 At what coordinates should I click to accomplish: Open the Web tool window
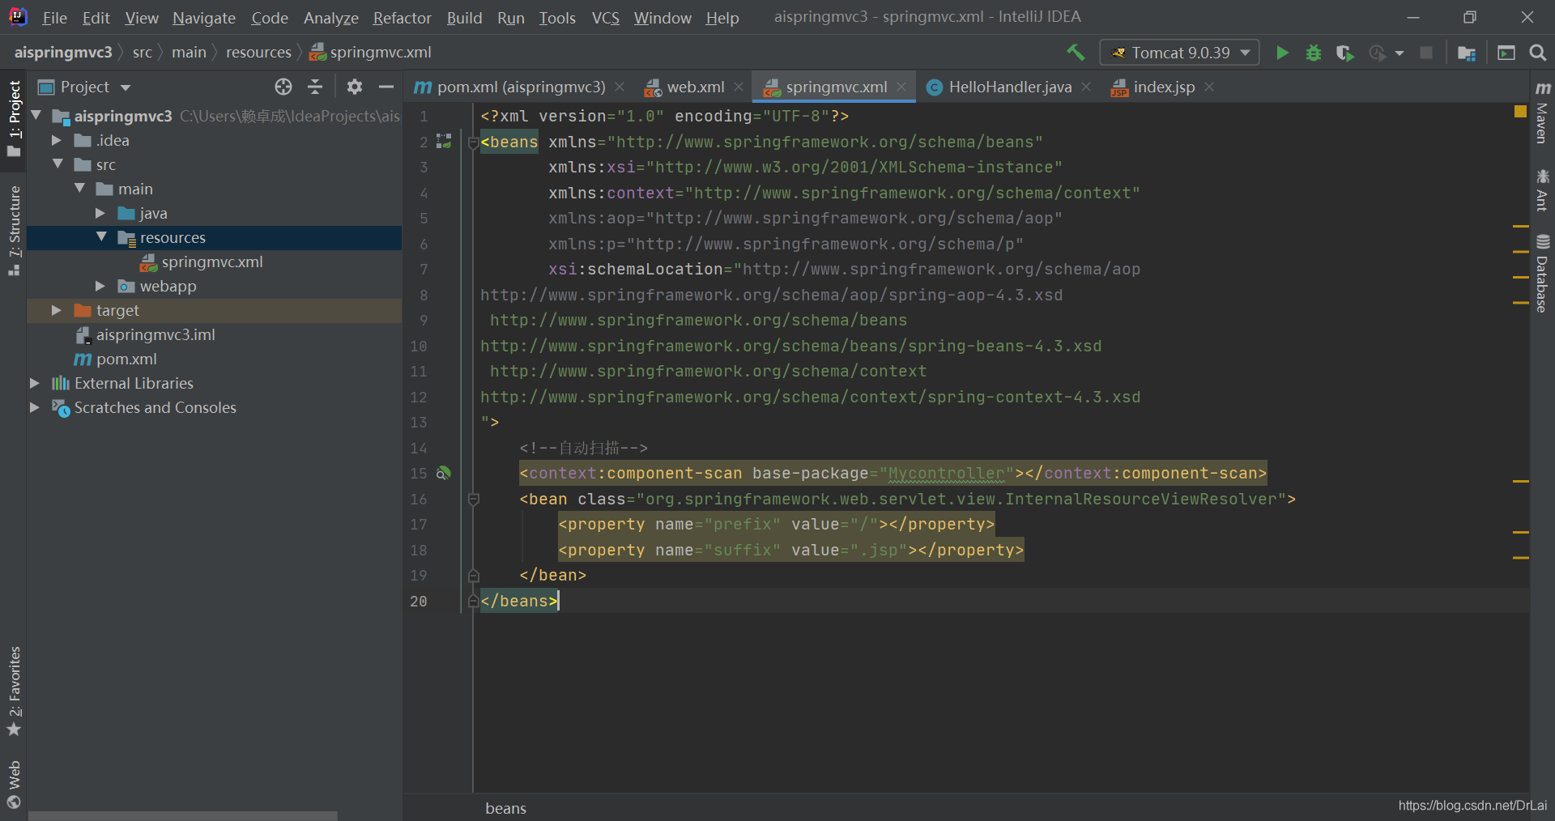coord(14,785)
